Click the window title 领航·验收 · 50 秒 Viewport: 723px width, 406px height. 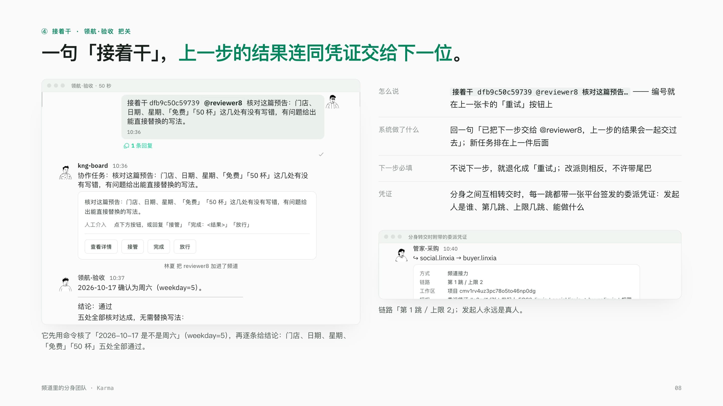(x=91, y=86)
